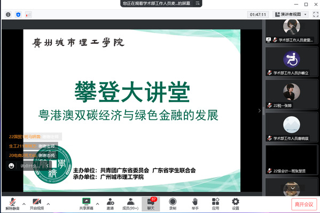The image size is (320, 213).
Task: Open the speaker view layout dropdown
Action: [x=291, y=14]
